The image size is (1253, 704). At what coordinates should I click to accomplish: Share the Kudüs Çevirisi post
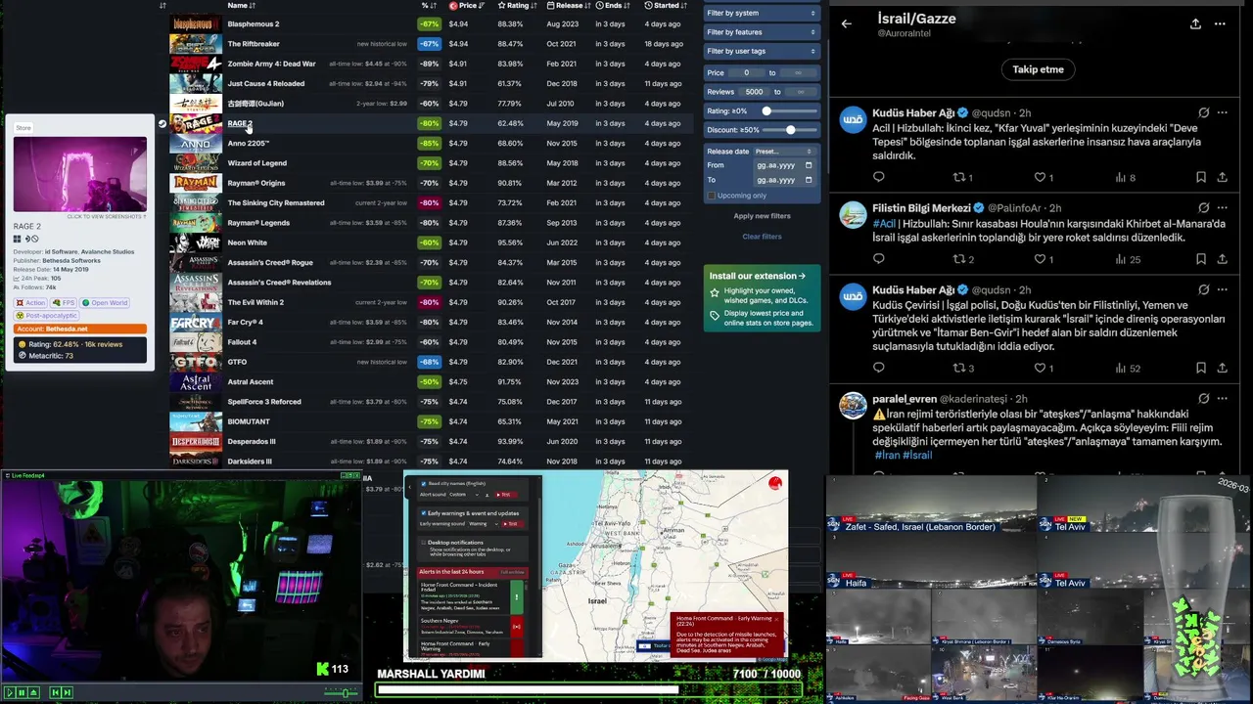pyautogui.click(x=1222, y=368)
